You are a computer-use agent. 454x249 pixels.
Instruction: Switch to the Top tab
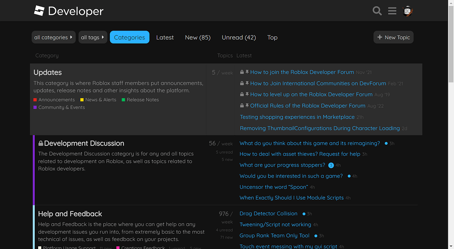tap(272, 37)
